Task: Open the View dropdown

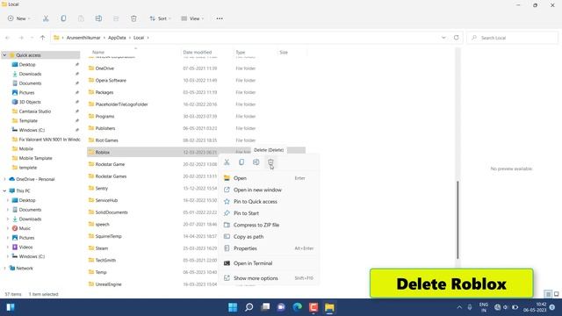Action: pos(192,18)
